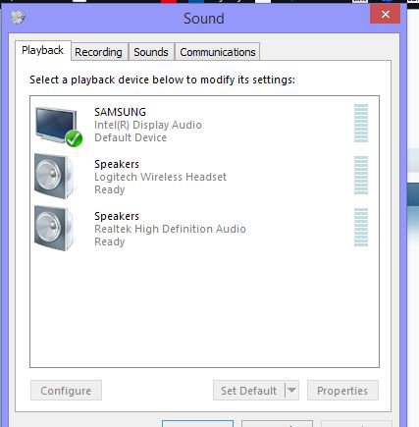The width and height of the screenshot is (419, 427).
Task: Click the Realtek High Definition Audio speaker icon
Action: (x=55, y=228)
